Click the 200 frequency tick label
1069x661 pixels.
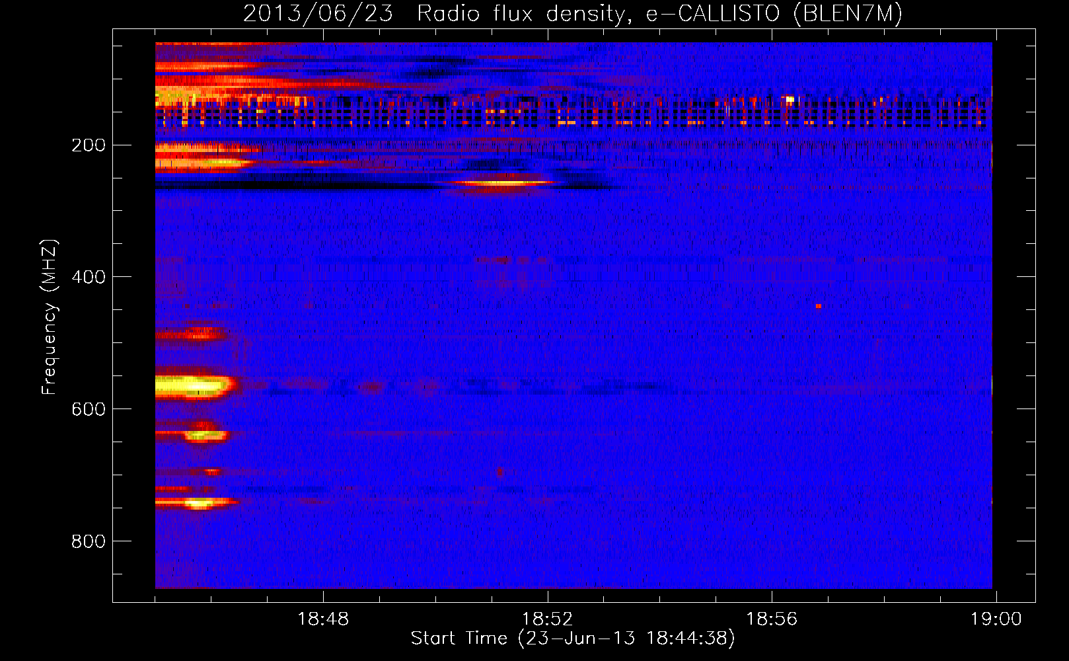[x=89, y=145]
